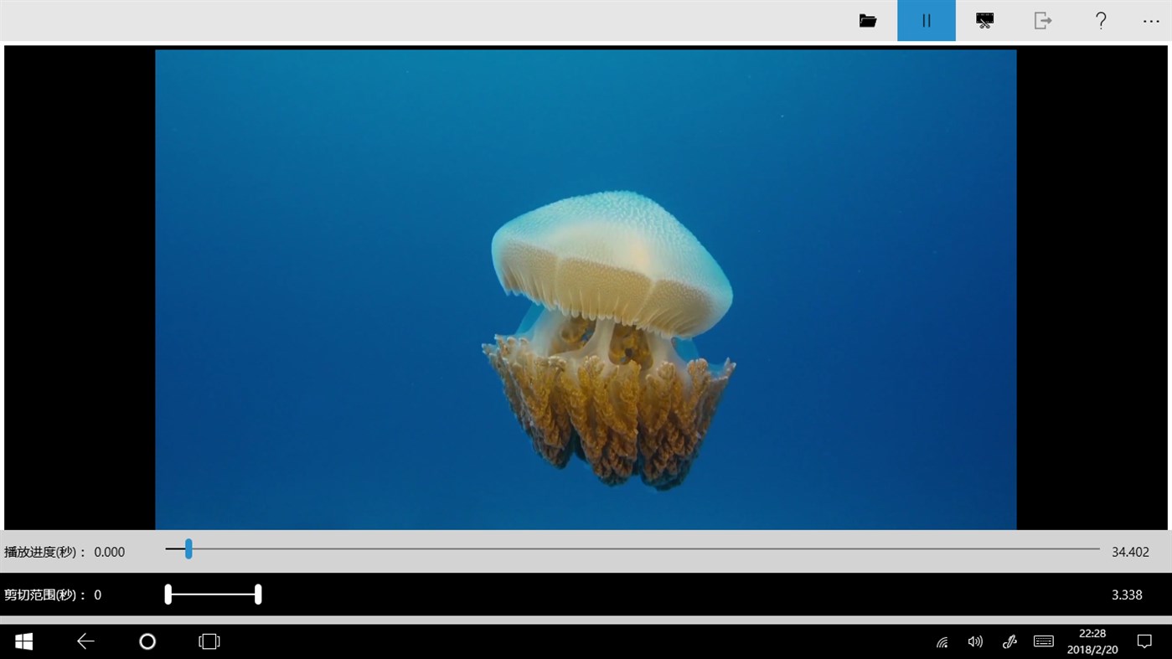
Task: Open the more options ellipsis menu
Action: click(1151, 21)
